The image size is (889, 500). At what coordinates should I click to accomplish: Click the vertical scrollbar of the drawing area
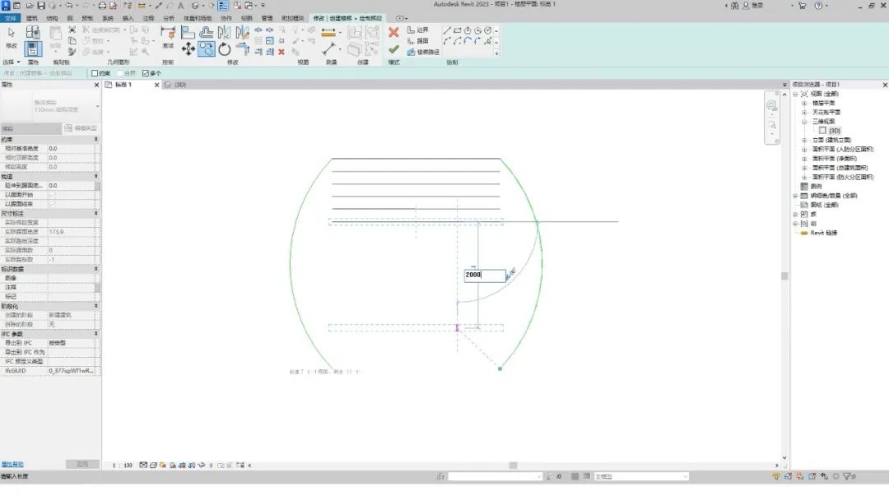click(784, 275)
